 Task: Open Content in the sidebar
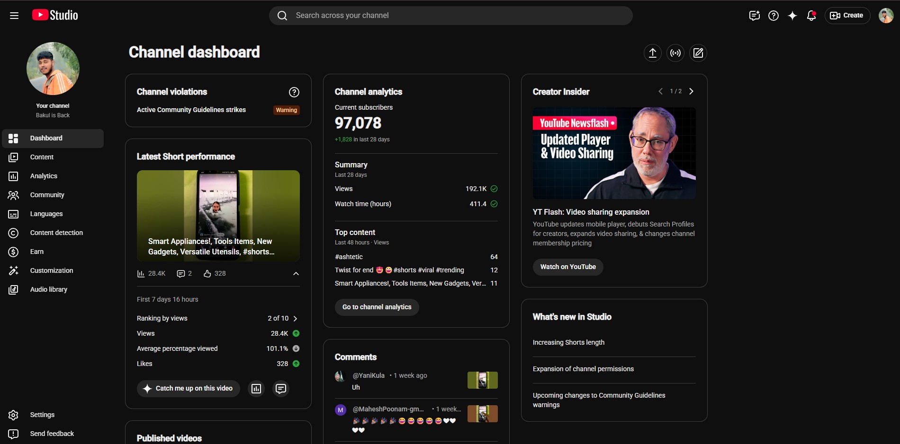(x=53, y=157)
